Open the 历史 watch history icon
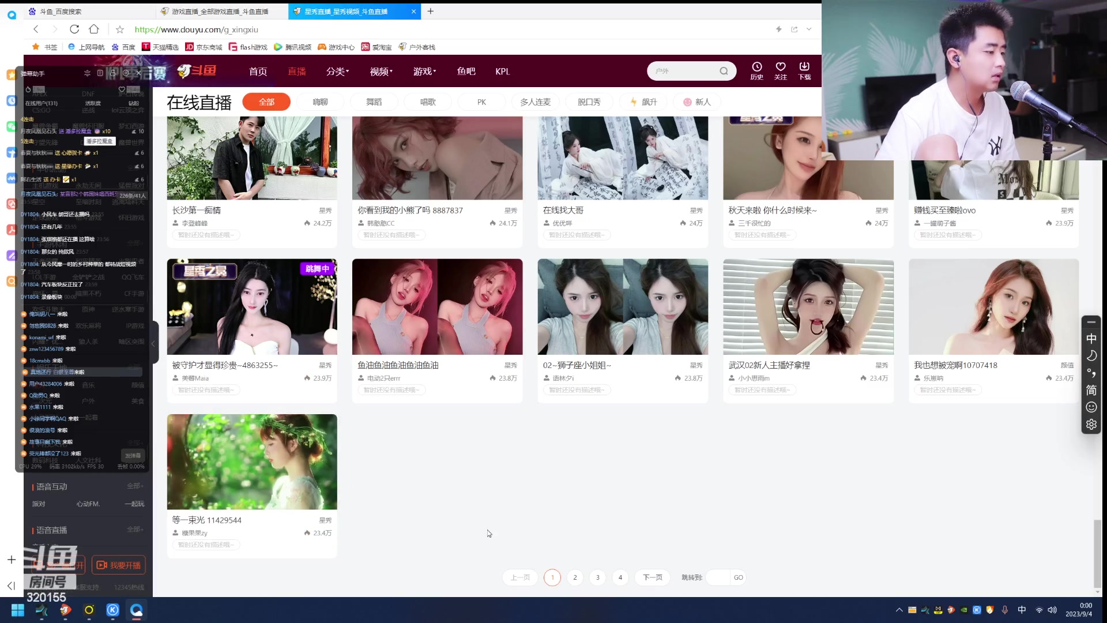 [756, 70]
